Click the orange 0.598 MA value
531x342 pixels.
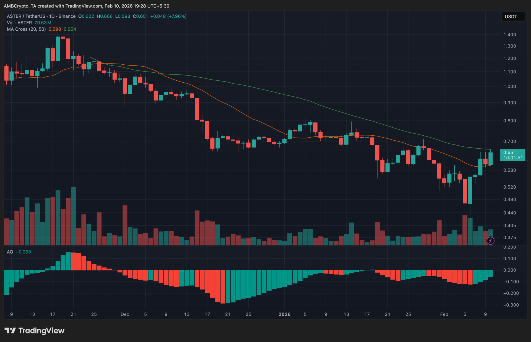coord(55,29)
